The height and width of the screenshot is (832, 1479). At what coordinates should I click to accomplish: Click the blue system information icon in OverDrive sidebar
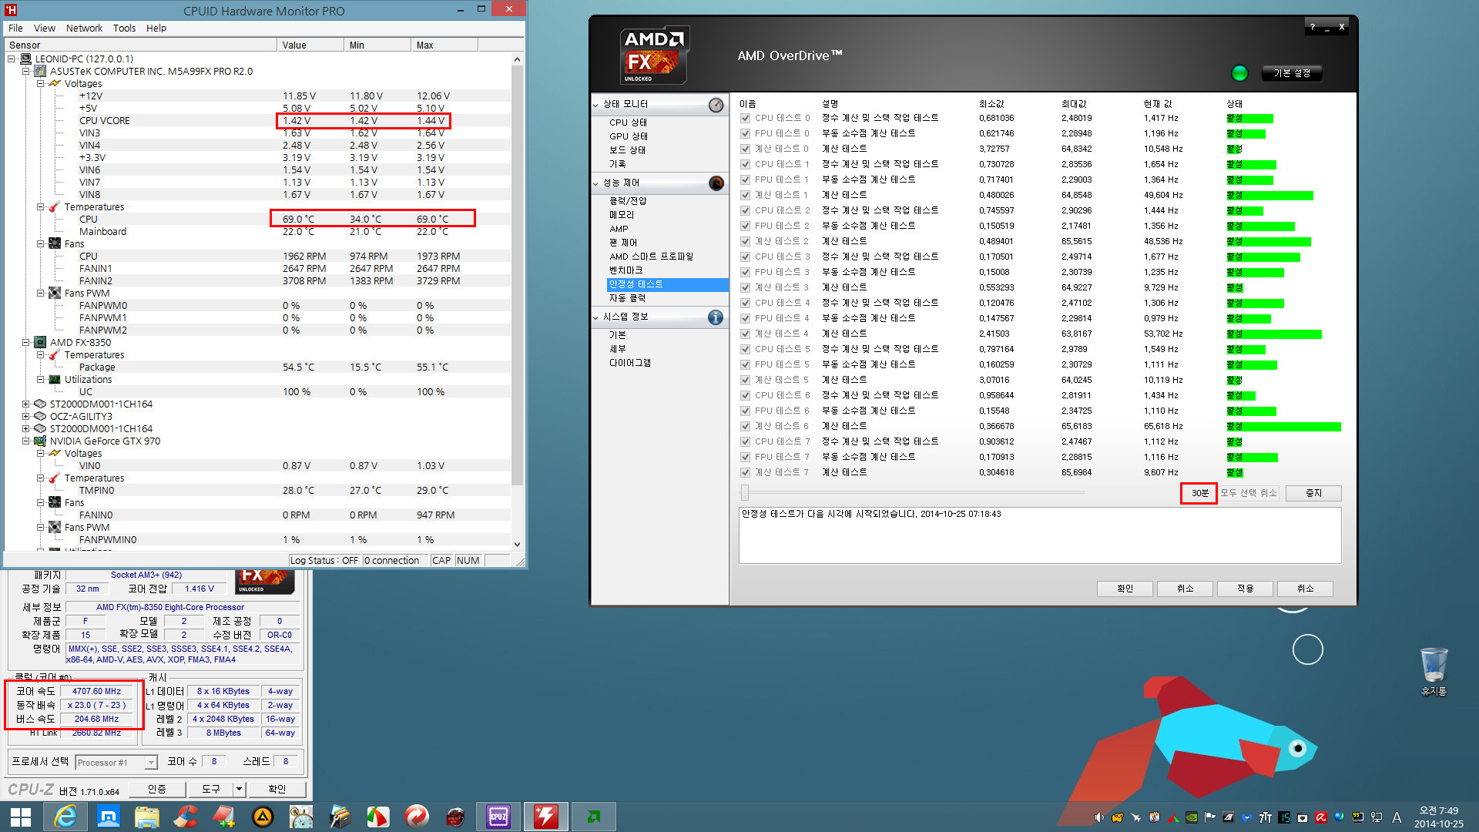(716, 317)
